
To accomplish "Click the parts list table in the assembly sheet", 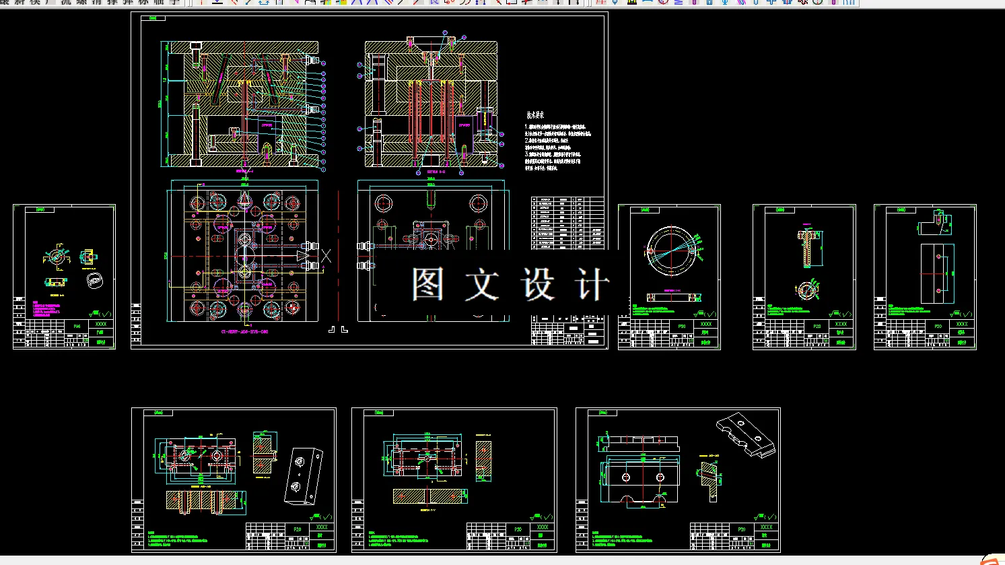I will coord(567,223).
